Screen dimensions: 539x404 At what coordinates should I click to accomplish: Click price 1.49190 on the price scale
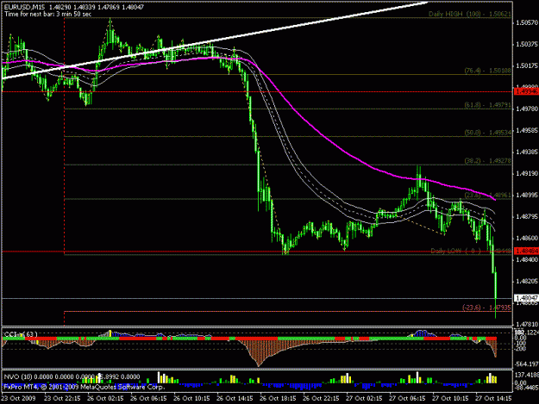point(527,174)
